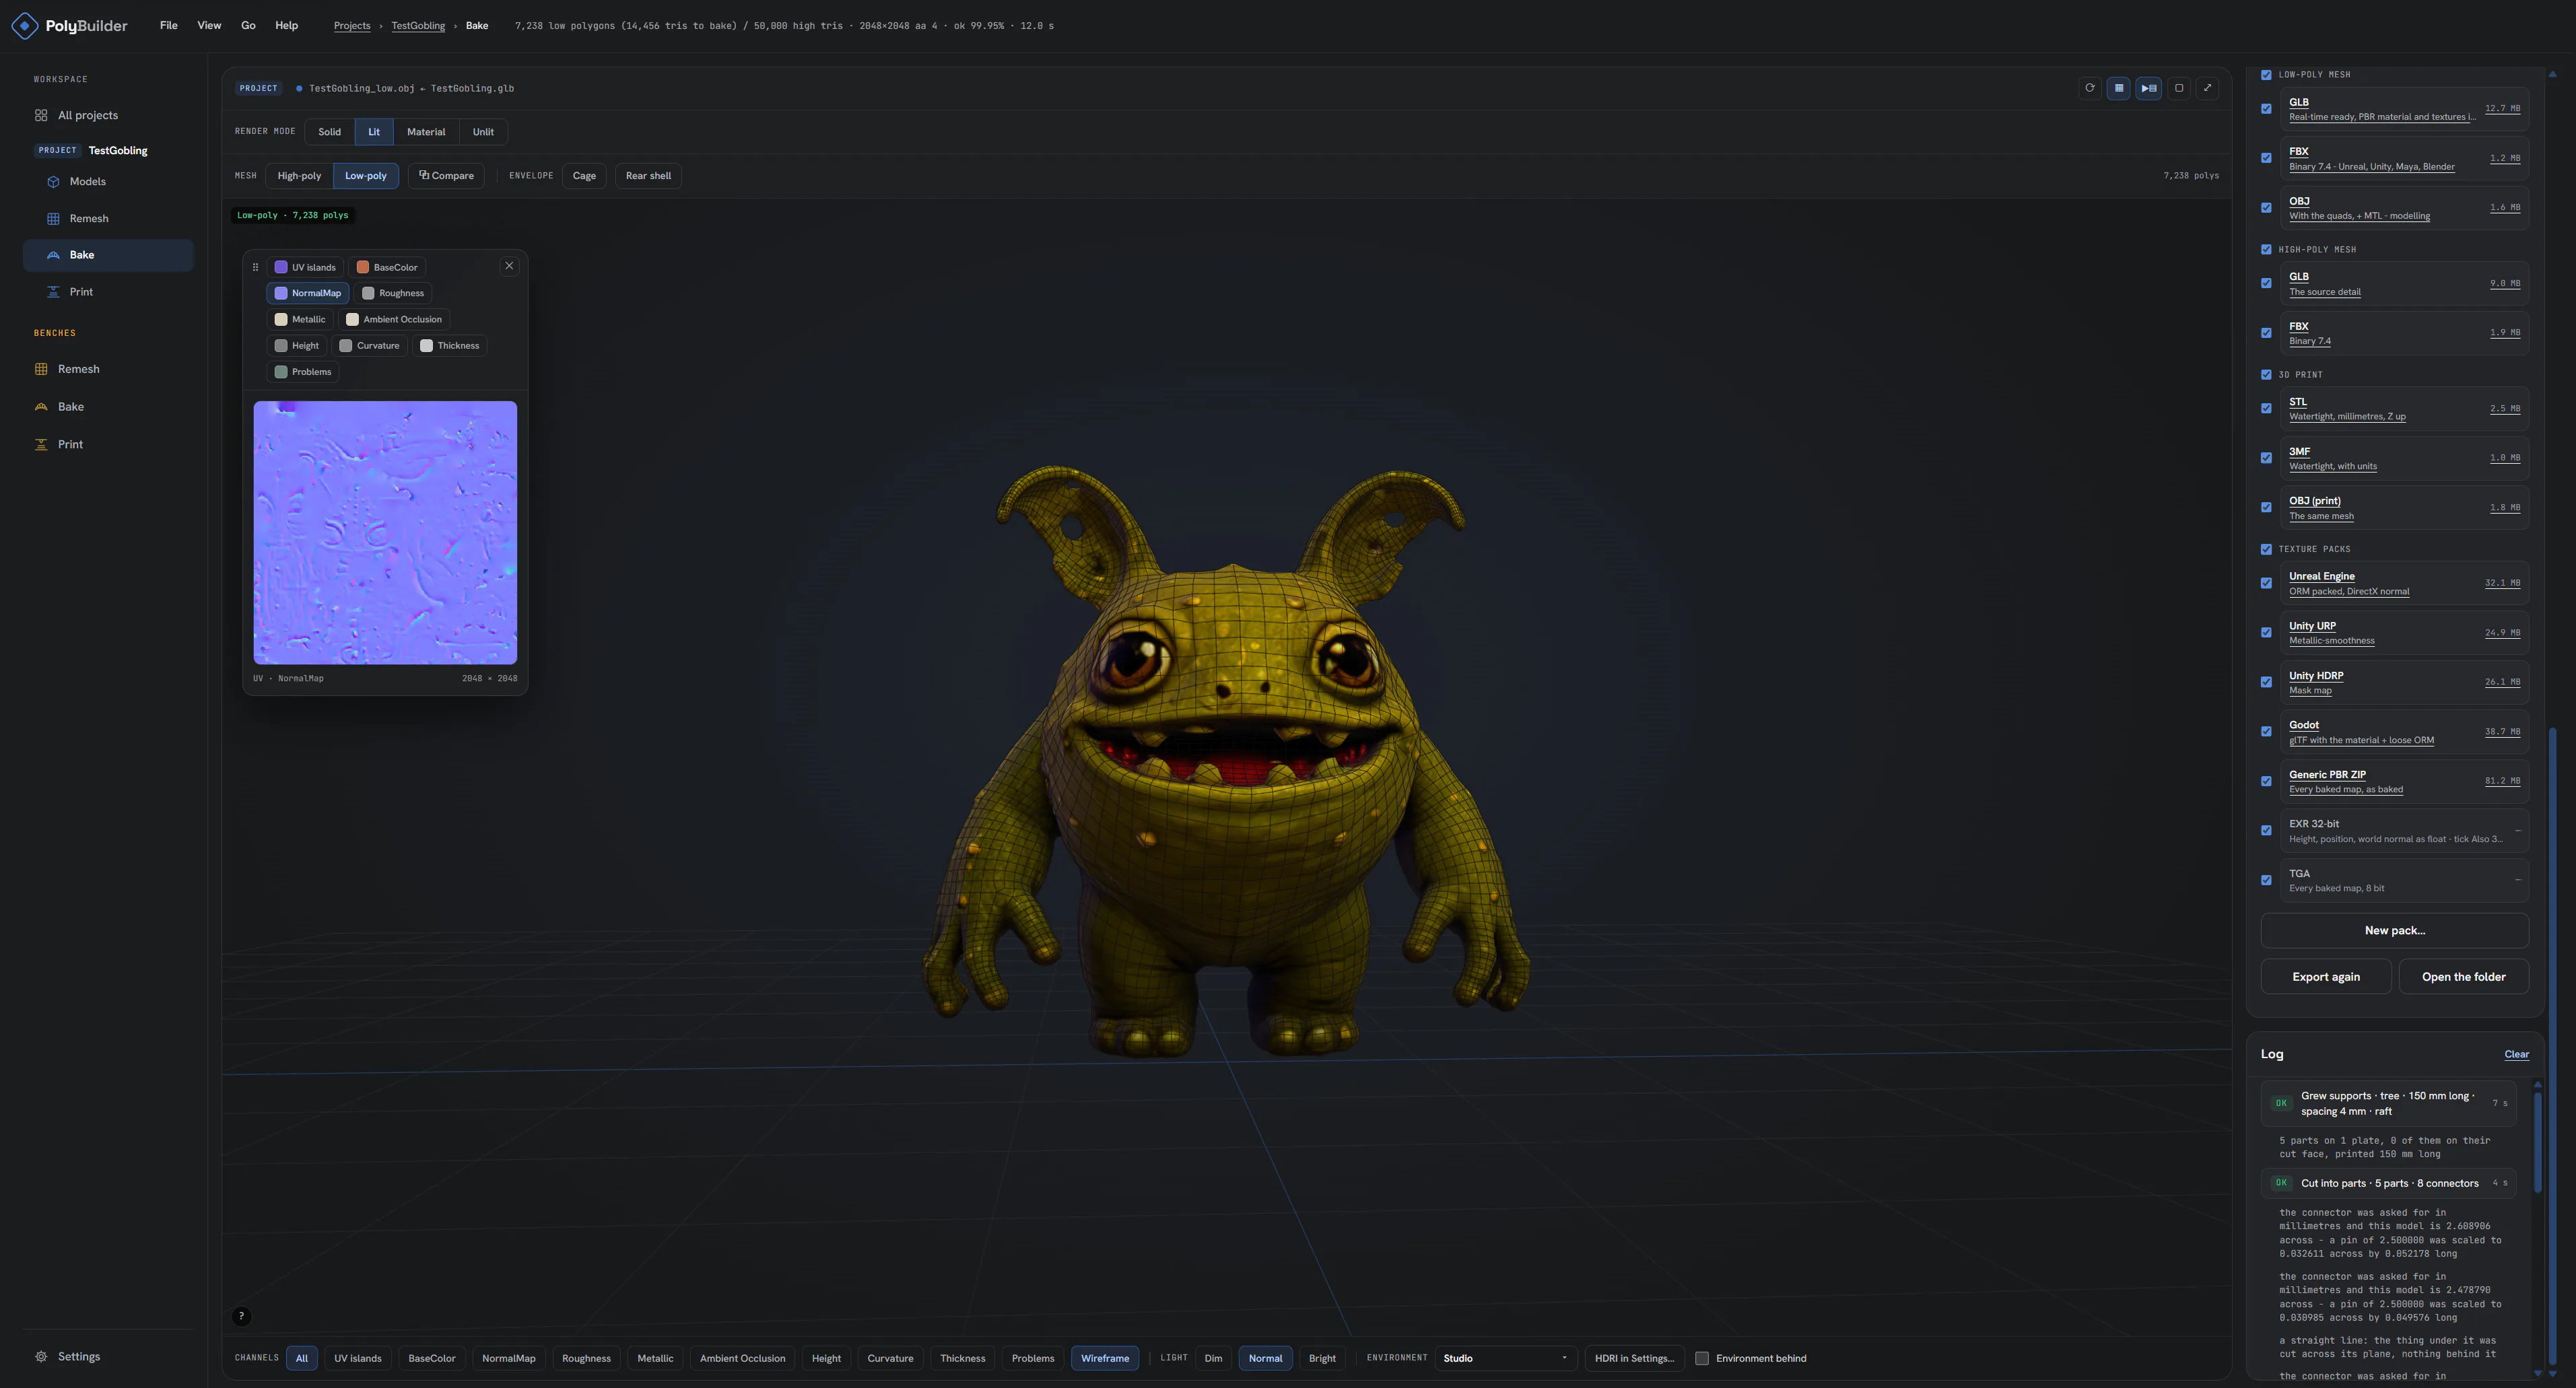Toggle the Godot texture pack checkbox

coord(2266,732)
